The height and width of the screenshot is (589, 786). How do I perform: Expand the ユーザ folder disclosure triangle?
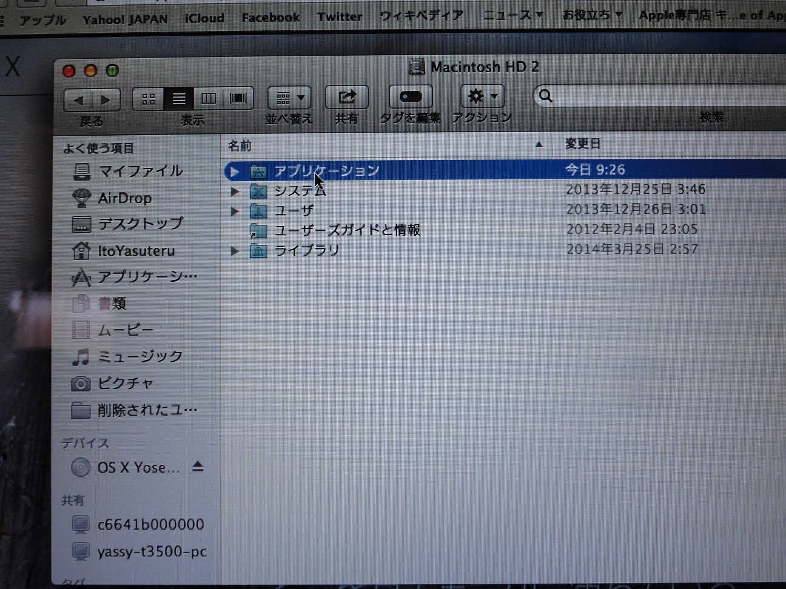click(x=234, y=211)
